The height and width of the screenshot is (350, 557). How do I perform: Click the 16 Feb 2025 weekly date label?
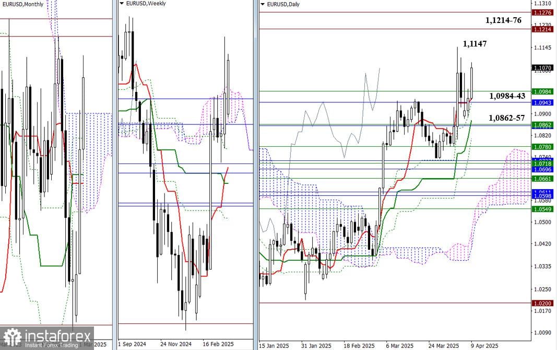coord(218,344)
